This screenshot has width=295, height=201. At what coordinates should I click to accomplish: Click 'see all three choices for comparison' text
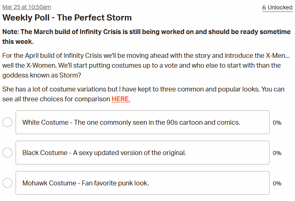[x=56, y=99]
